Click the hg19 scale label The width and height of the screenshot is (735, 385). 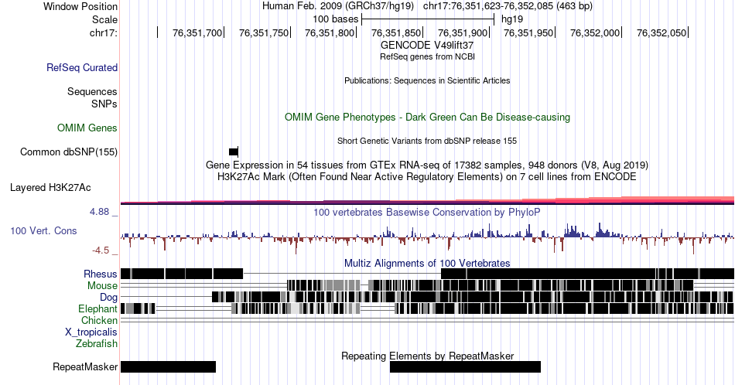click(512, 19)
